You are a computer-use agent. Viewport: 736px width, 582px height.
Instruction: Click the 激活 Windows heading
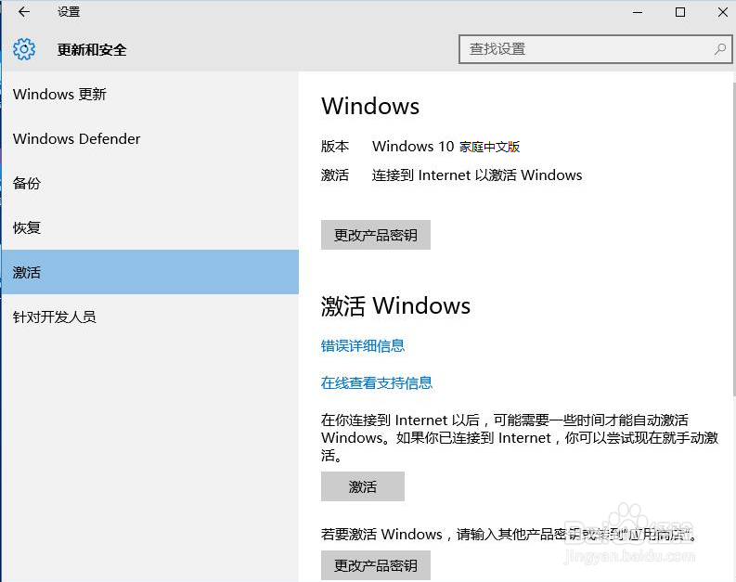click(395, 305)
